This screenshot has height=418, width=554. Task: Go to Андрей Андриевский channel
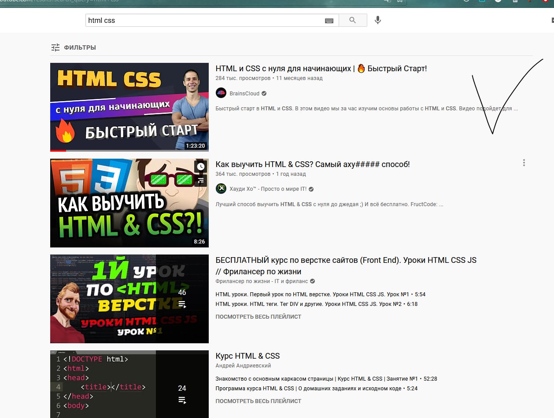click(x=243, y=366)
